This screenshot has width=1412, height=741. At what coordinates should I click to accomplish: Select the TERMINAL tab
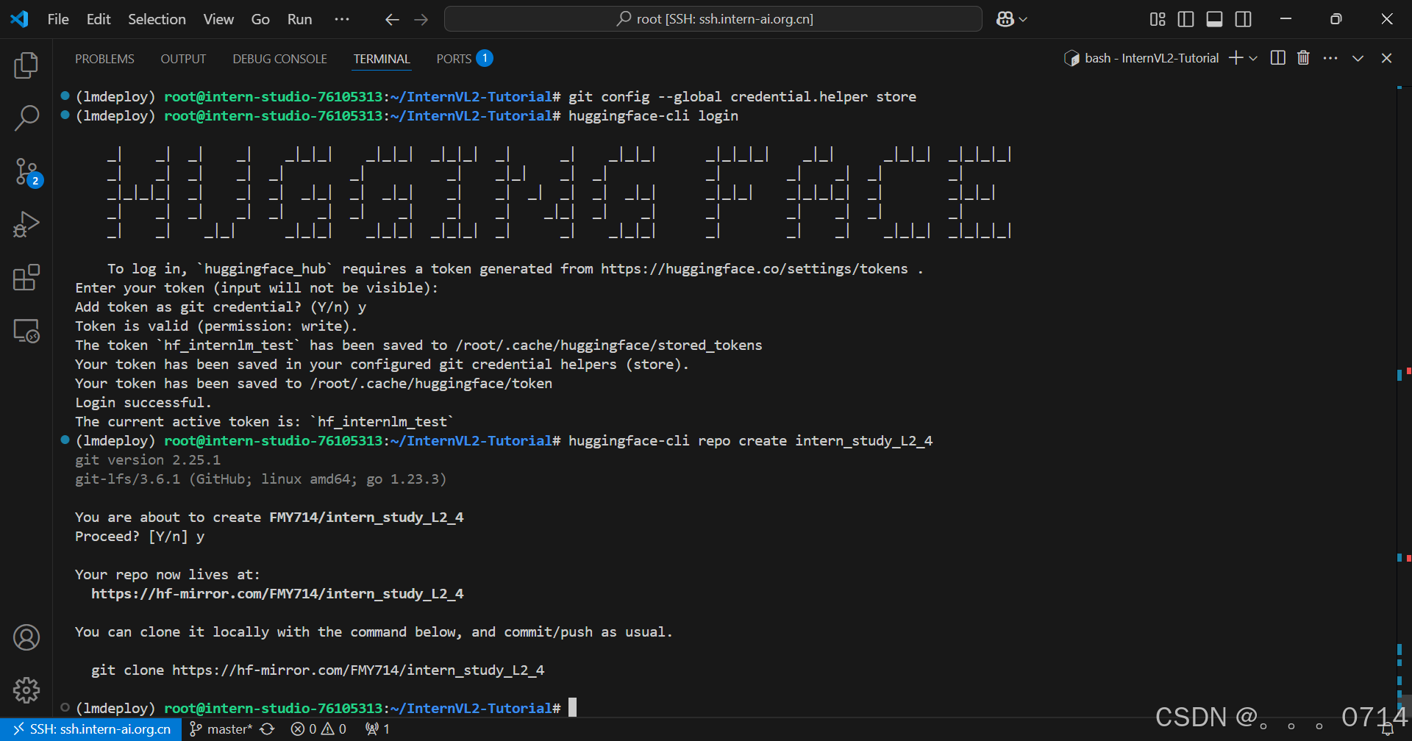(382, 59)
